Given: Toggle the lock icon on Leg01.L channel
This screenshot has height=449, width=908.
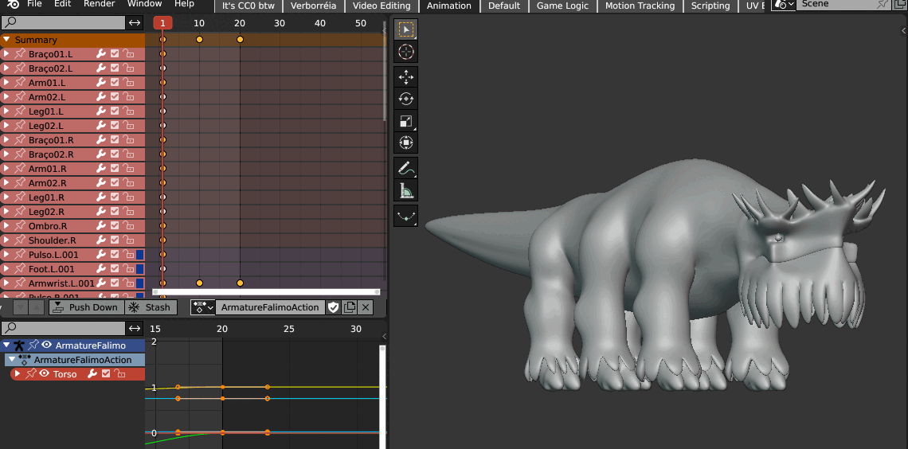Looking at the screenshot, I should click(x=128, y=111).
